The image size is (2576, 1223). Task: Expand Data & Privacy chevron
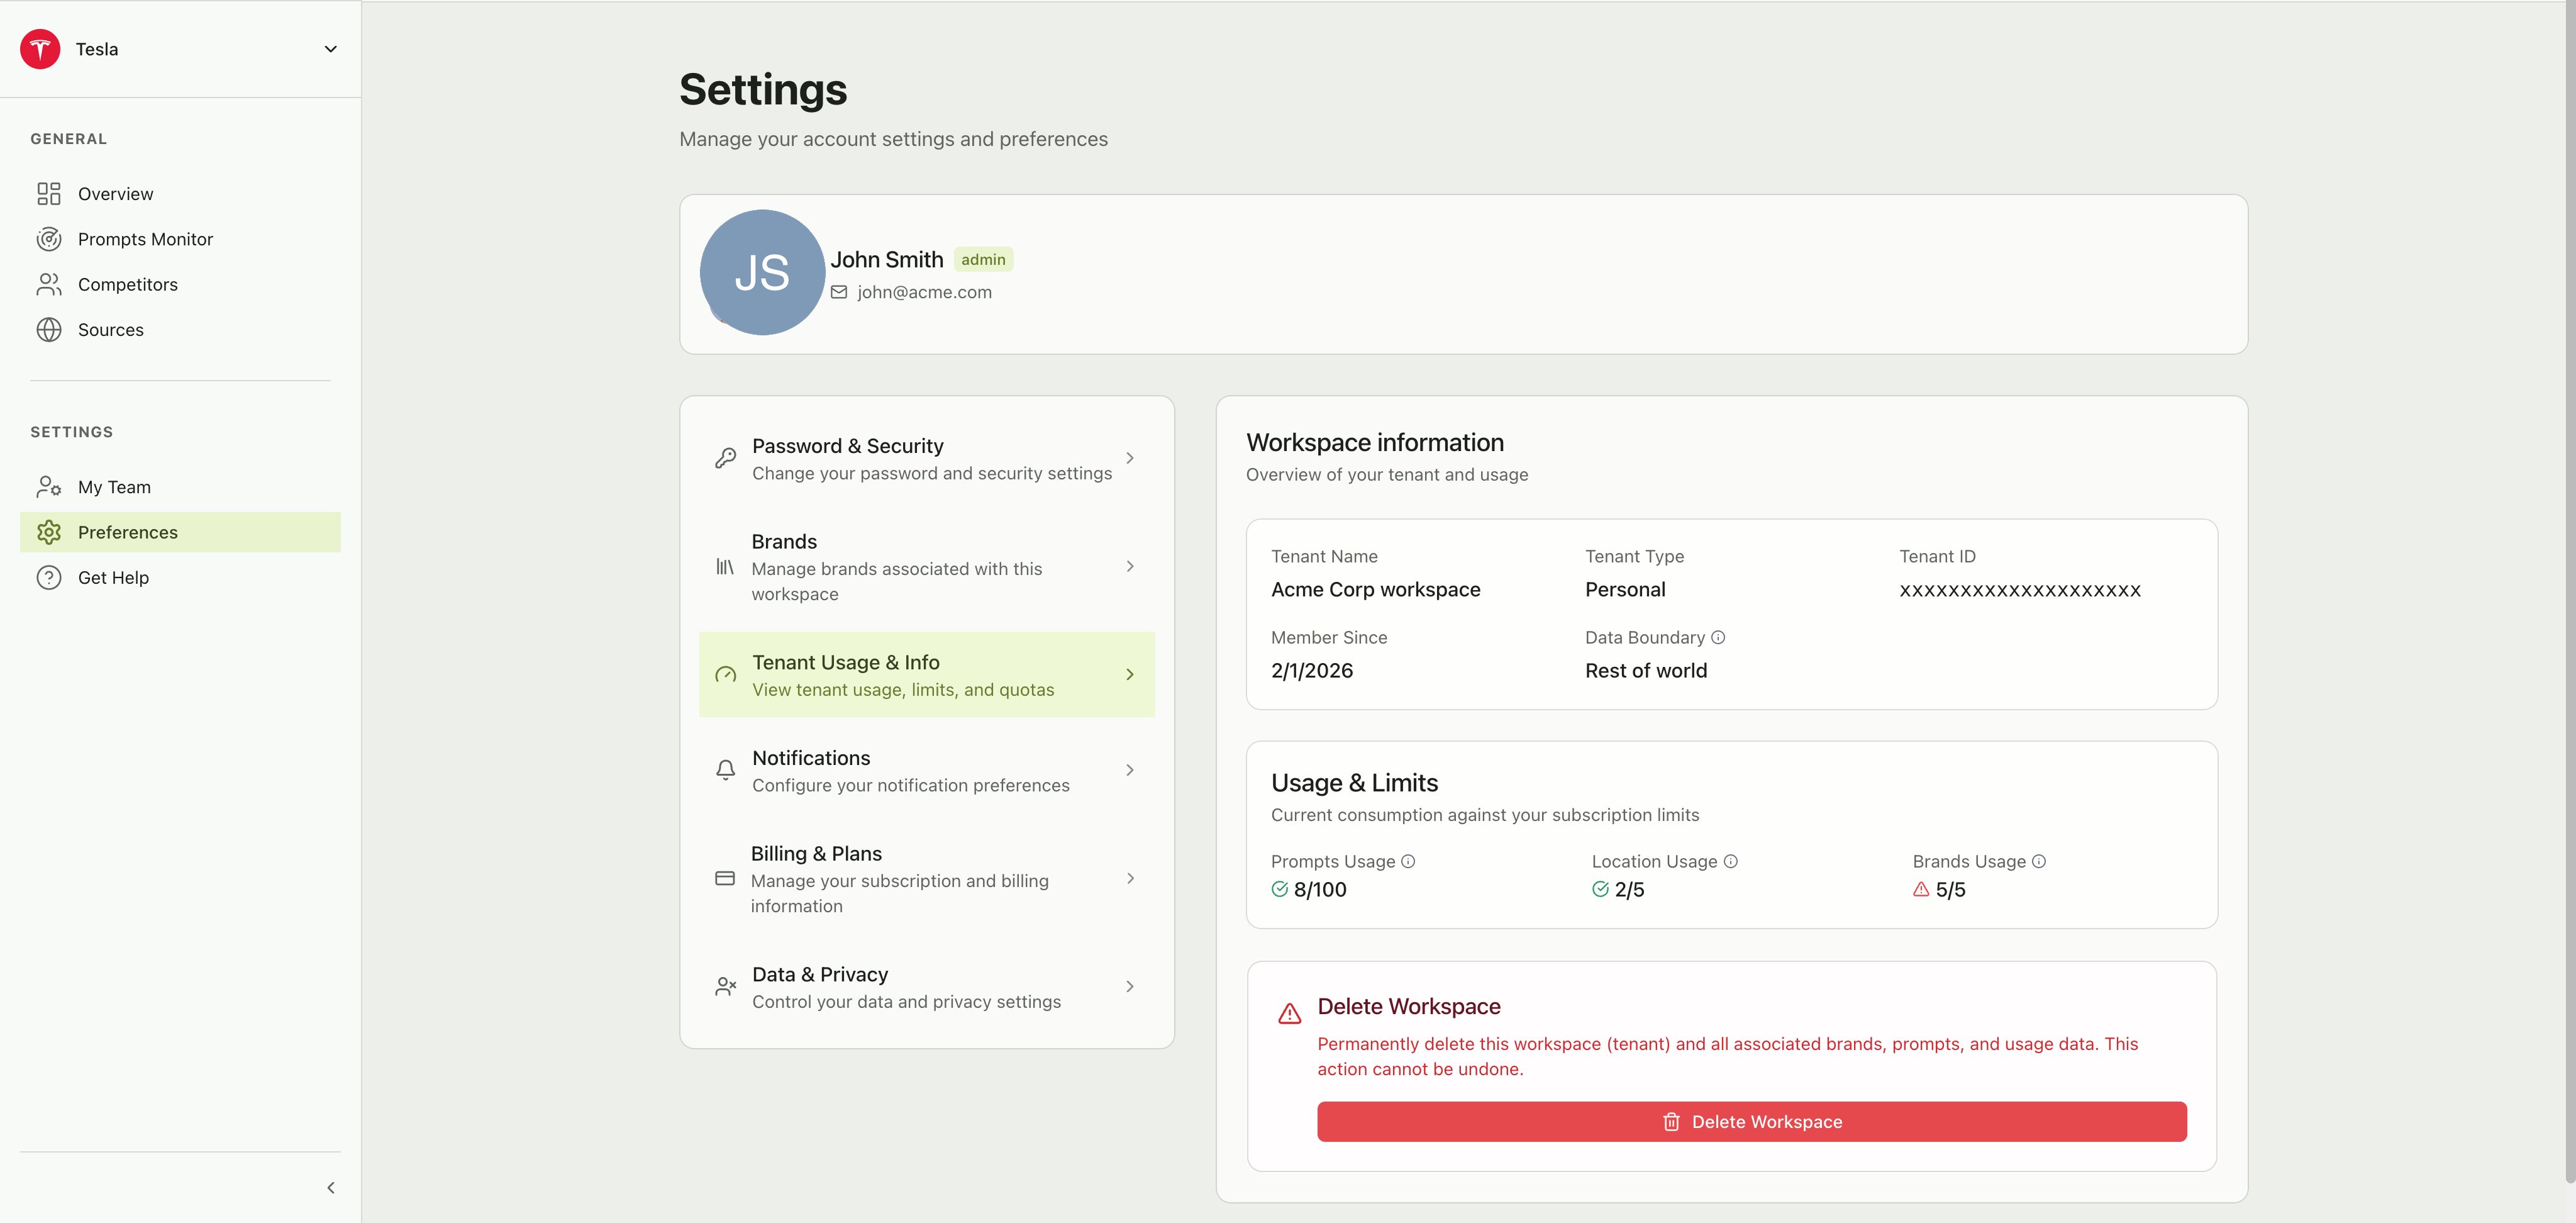pyautogui.click(x=1130, y=987)
